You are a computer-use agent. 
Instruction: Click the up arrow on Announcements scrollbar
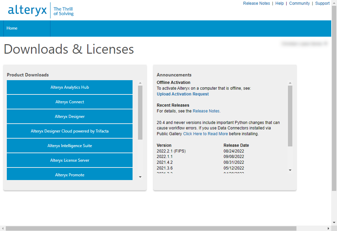click(x=290, y=82)
